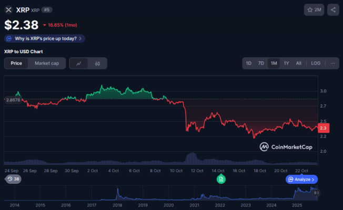Set chart range to 1Y

point(286,64)
